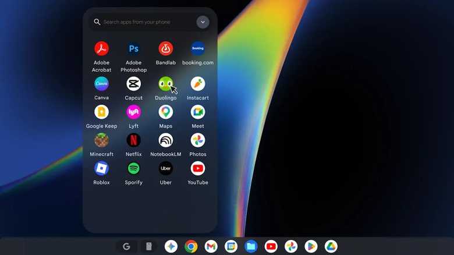Open booking.com app

tap(198, 48)
